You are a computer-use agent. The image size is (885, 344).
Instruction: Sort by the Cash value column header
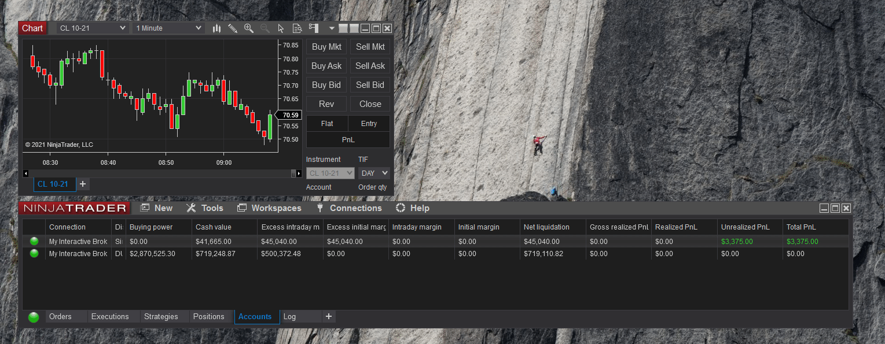coord(225,227)
